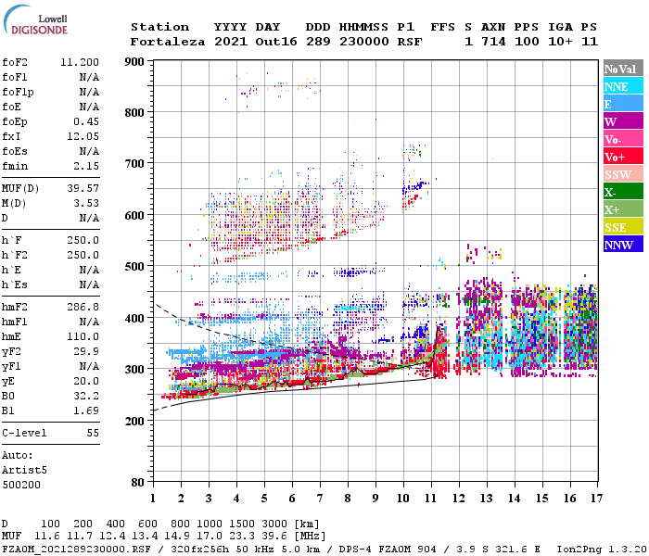The height and width of the screenshot is (556, 649).
Task: Click the time 230000 in header
Action: click(x=364, y=42)
